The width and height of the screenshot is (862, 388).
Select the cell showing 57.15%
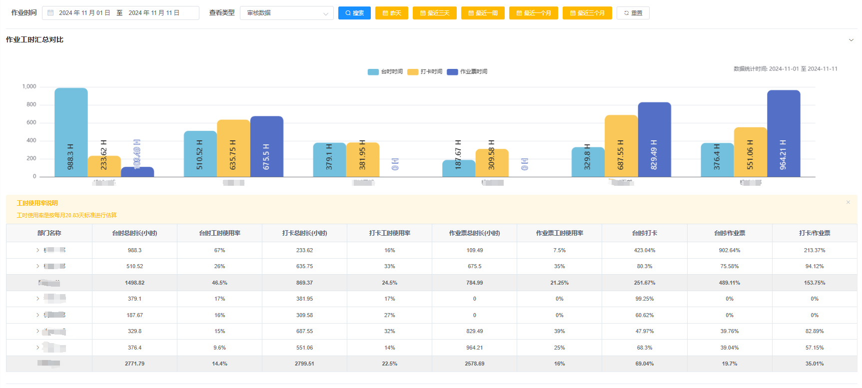pyautogui.click(x=815, y=348)
